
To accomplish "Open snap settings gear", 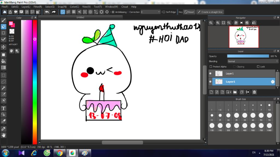I will coord(107,12).
